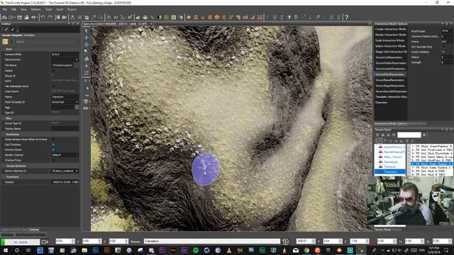454x255 pixels.
Task: Open the BrushShape dropdown
Action: 447,30
